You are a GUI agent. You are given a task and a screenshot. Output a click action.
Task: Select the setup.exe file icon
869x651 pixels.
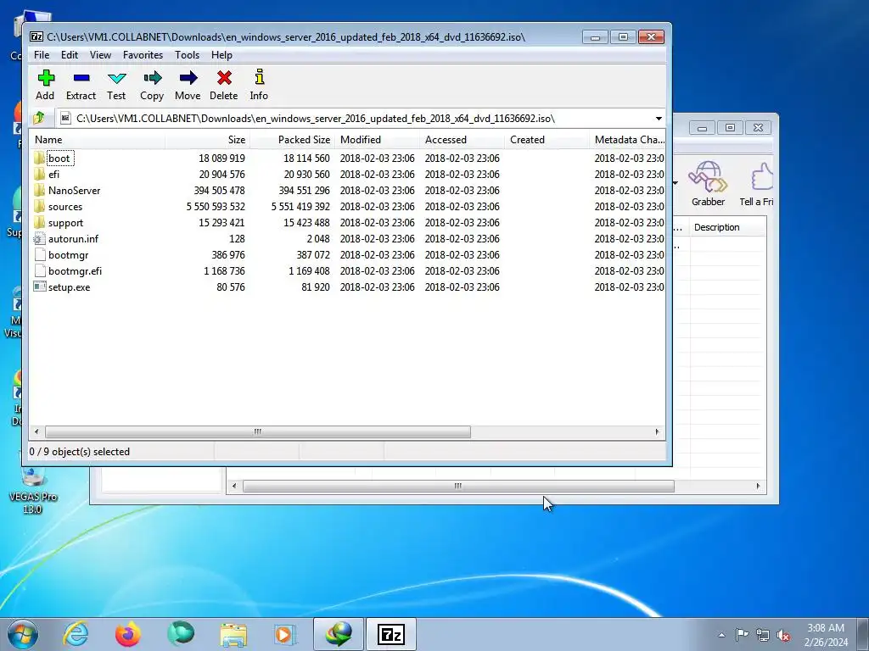click(39, 287)
